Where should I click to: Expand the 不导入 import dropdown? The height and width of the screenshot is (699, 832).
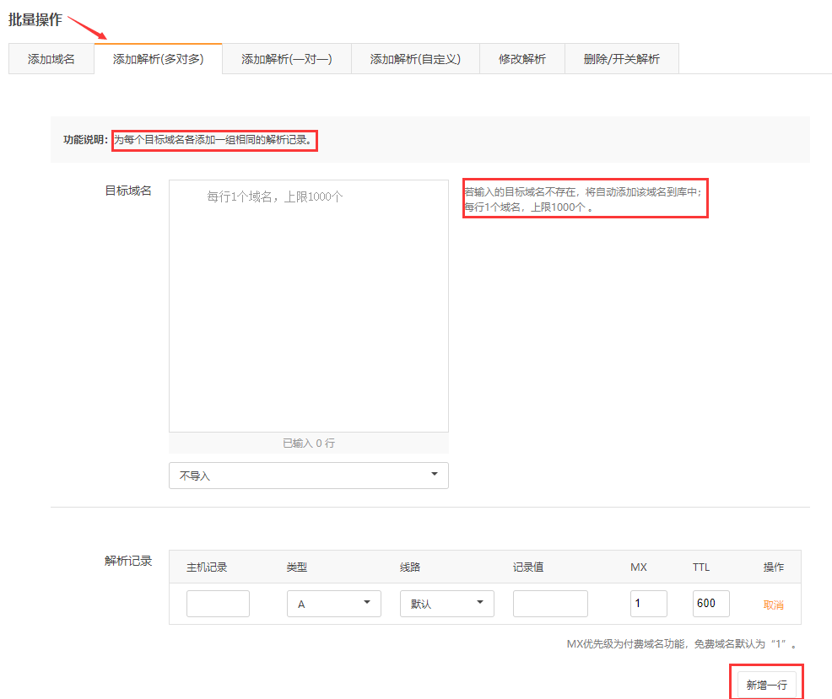click(x=309, y=476)
